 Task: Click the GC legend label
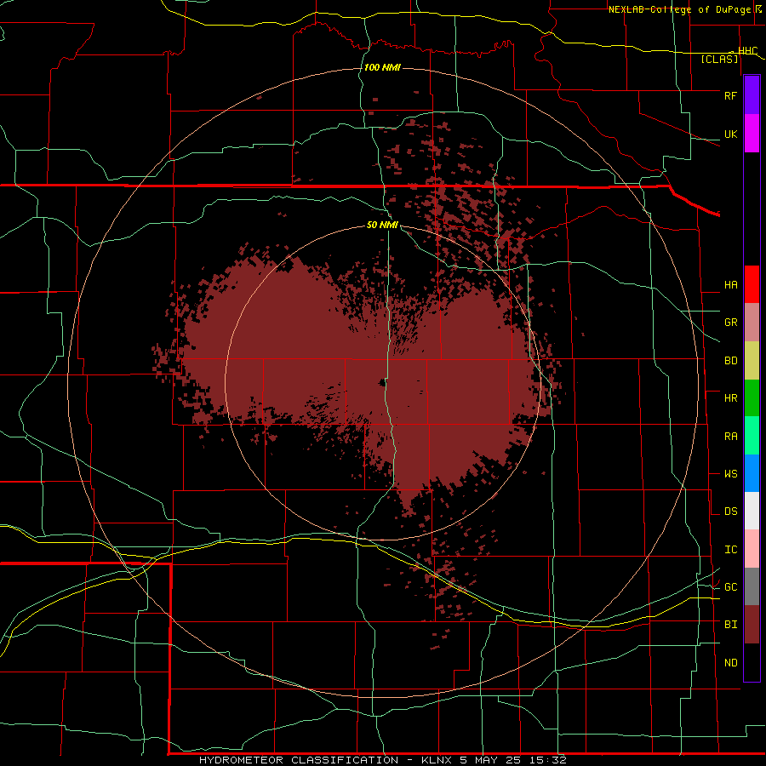coord(730,587)
